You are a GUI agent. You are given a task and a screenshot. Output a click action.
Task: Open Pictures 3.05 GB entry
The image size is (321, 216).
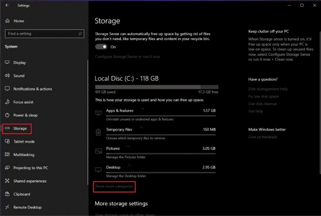(156, 153)
